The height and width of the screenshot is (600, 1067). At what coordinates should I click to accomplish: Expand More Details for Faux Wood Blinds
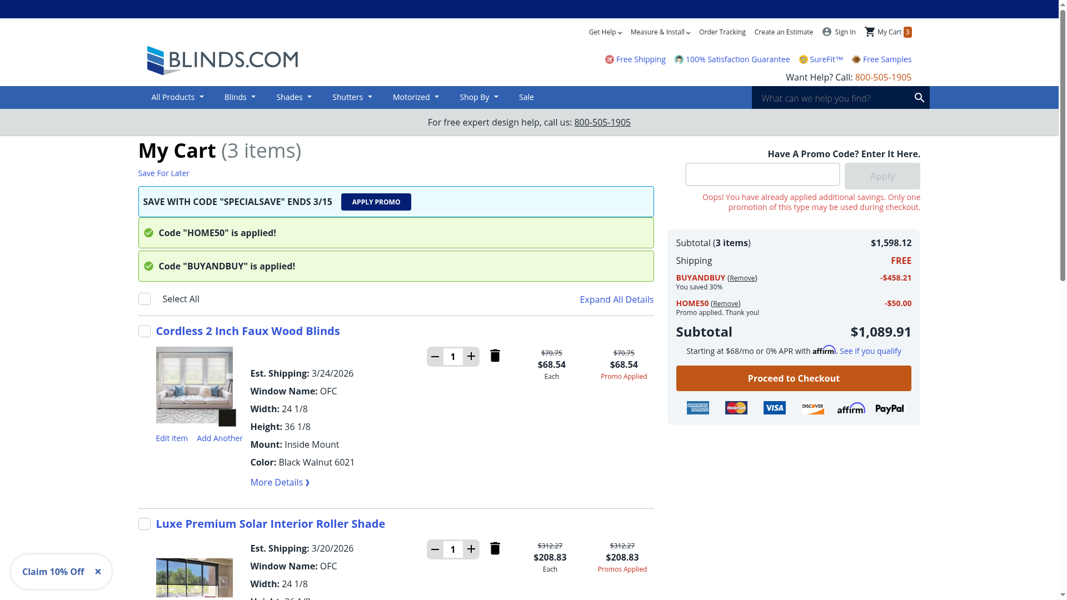280,482
